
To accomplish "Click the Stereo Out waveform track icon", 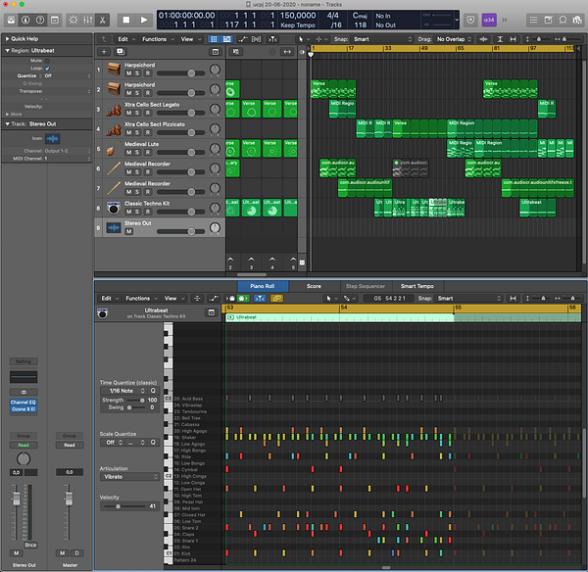I will tap(113, 227).
